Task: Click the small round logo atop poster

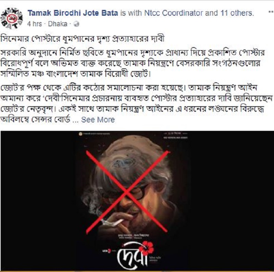Action: [80, 134]
